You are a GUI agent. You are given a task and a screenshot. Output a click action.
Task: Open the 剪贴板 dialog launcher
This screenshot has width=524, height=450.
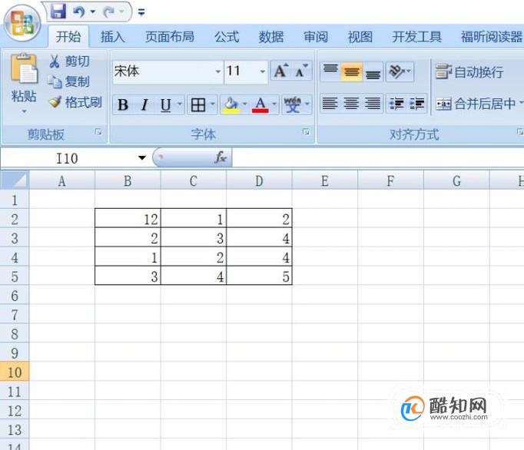click(x=98, y=132)
